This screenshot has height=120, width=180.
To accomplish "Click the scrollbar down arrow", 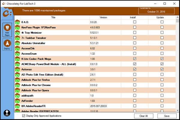I will pos(178,110).
